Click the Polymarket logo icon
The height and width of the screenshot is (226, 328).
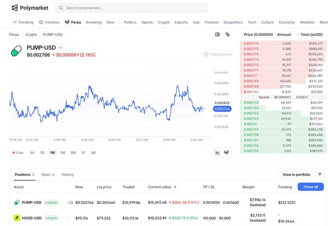[x=14, y=8]
